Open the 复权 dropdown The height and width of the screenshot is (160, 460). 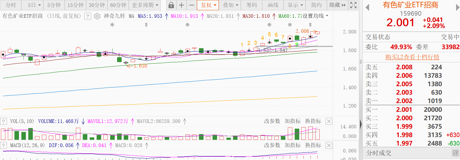[208, 5]
